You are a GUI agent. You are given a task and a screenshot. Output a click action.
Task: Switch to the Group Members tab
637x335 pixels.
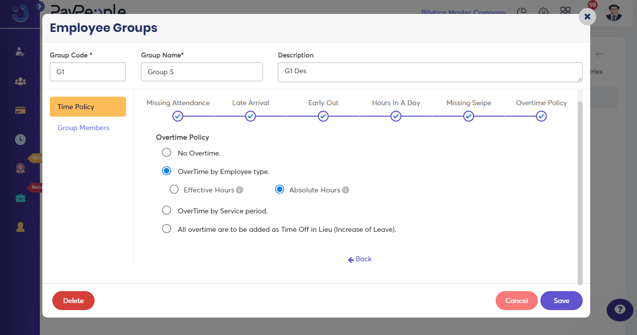pyautogui.click(x=83, y=128)
